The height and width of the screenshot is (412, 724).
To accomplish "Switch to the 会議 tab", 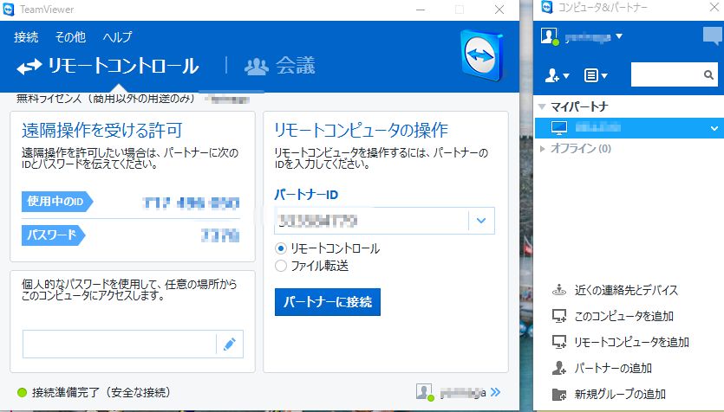I will pyautogui.click(x=280, y=66).
